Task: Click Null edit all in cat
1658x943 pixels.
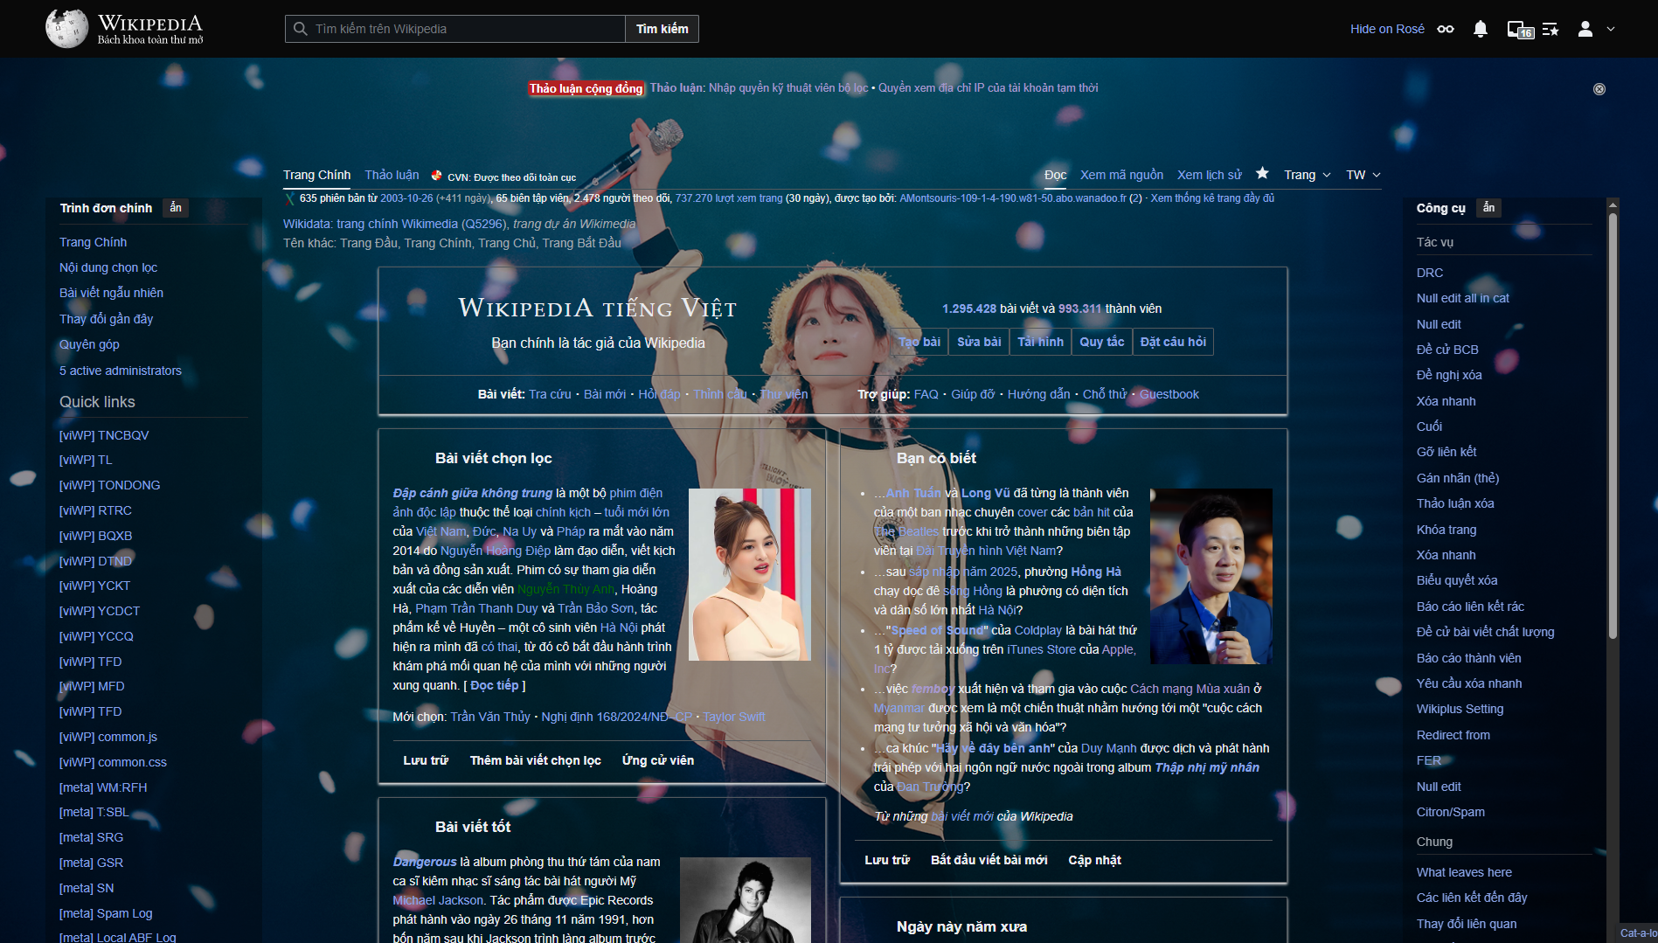Action: [1463, 298]
